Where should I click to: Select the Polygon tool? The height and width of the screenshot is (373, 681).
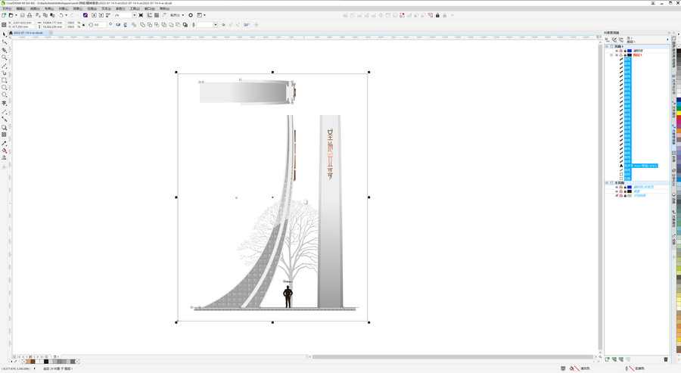(5, 95)
